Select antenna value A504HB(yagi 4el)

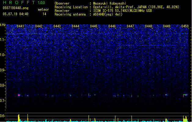[108, 14]
